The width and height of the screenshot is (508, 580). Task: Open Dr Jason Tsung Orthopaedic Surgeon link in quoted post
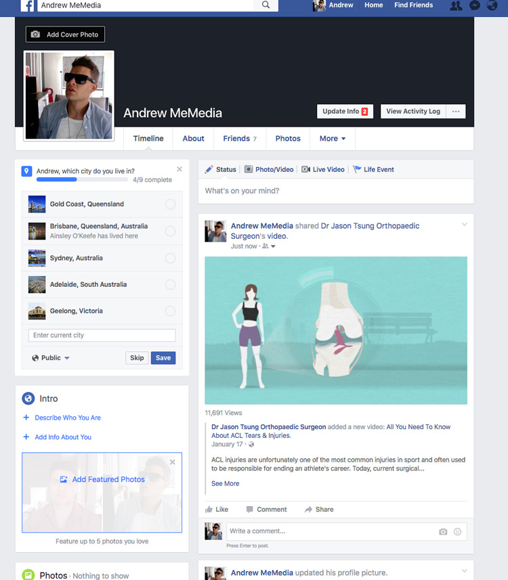pos(268,427)
